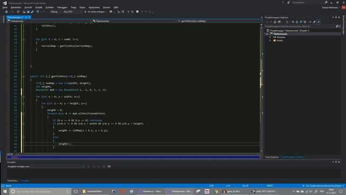Image resolution: width=346 pixels, height=195 pixels.
Task: Open the class TileAutomata navigation dropdown
Action: (x=135, y=21)
